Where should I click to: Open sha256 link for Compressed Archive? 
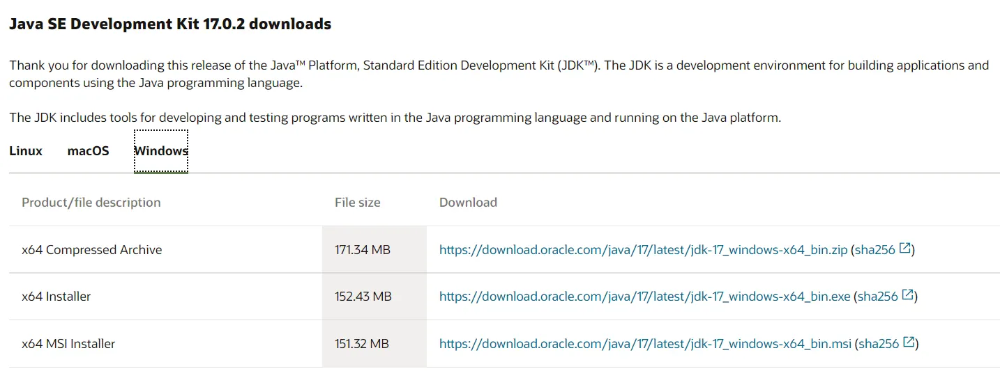tap(874, 250)
